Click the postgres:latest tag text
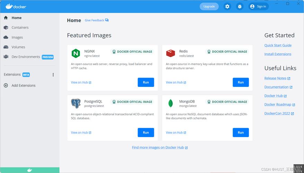Viewport: 304px width, 173px height. [x=94, y=106]
